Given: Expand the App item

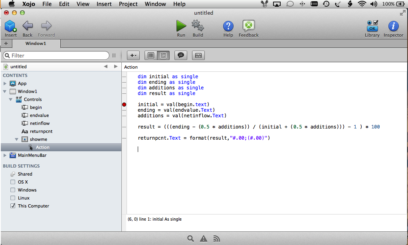Looking at the screenshot, I should point(5,83).
